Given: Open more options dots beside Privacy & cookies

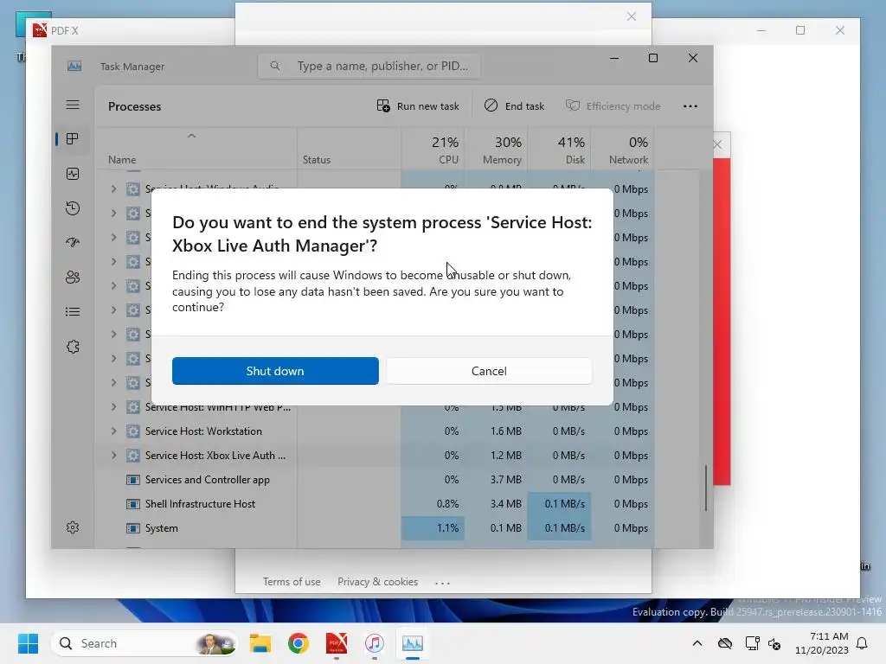Looking at the screenshot, I should tap(442, 583).
